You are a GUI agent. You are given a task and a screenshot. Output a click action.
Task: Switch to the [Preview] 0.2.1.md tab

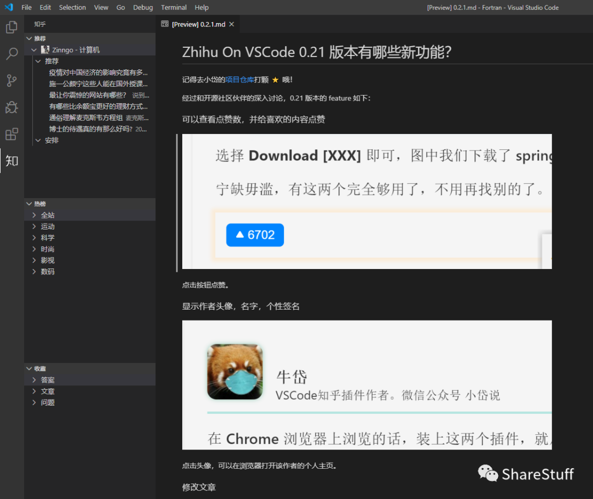coord(198,24)
